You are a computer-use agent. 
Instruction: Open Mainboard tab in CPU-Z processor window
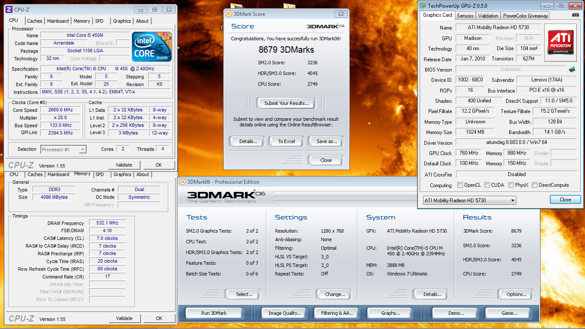58,21
